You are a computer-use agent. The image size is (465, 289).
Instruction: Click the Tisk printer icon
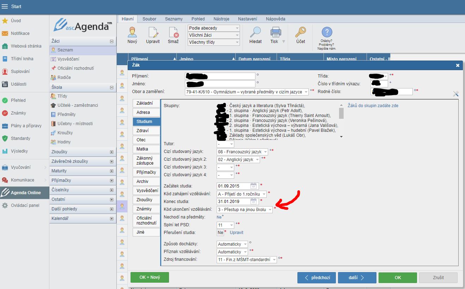tap(275, 32)
